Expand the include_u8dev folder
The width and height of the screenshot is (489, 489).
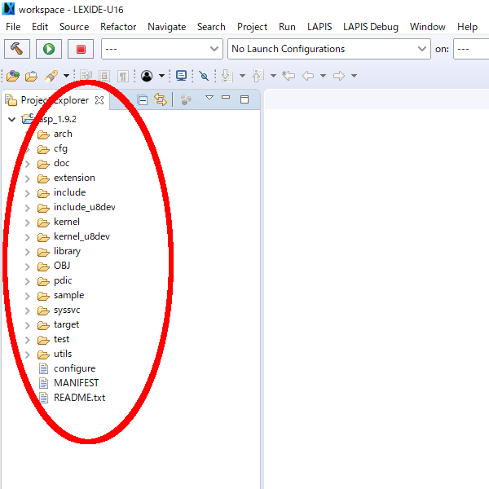pyautogui.click(x=28, y=208)
